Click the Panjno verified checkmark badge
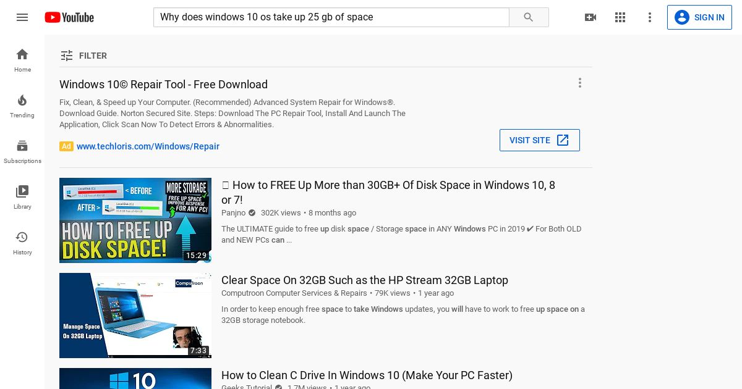Viewport: 742px width, 389px height. [252, 212]
